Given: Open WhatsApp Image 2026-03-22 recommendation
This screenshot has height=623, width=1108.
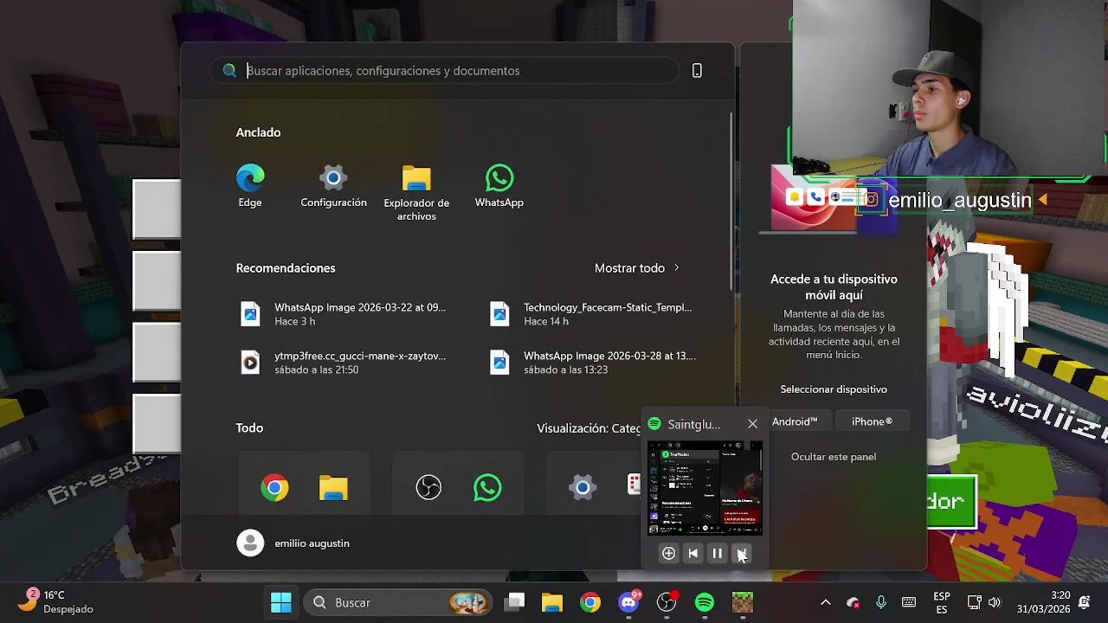Looking at the screenshot, I should 344,314.
